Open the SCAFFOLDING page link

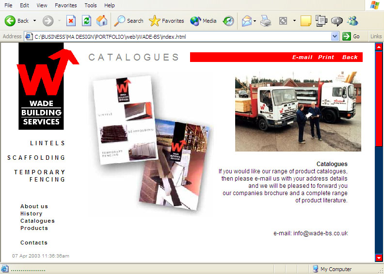point(36,158)
